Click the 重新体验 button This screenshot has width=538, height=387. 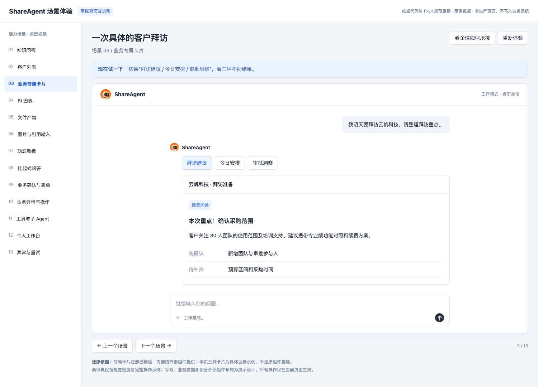point(513,38)
